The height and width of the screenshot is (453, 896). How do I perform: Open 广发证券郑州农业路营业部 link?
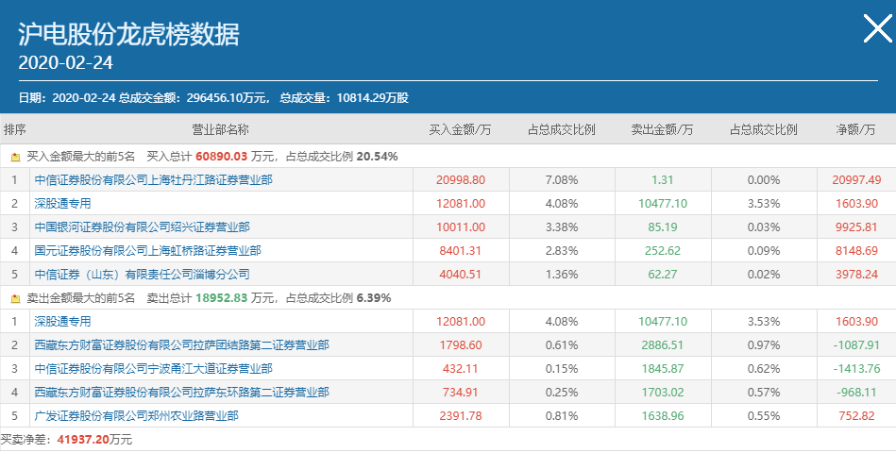click(x=136, y=416)
